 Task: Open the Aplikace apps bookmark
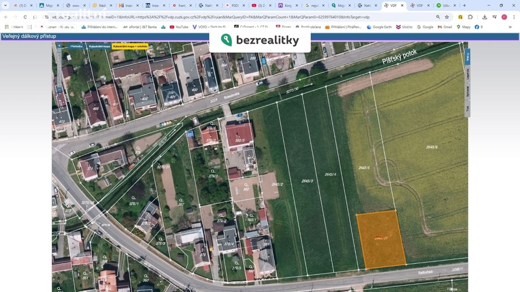(x=14, y=27)
